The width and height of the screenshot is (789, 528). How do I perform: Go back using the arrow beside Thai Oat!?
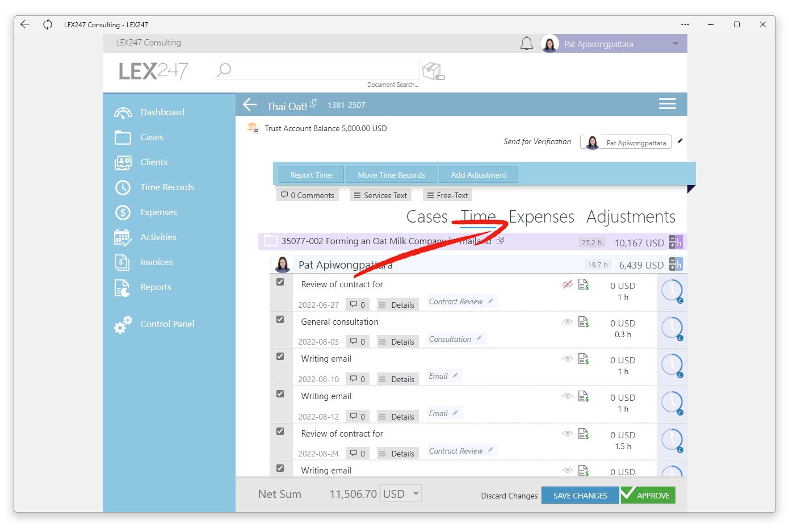pos(250,104)
